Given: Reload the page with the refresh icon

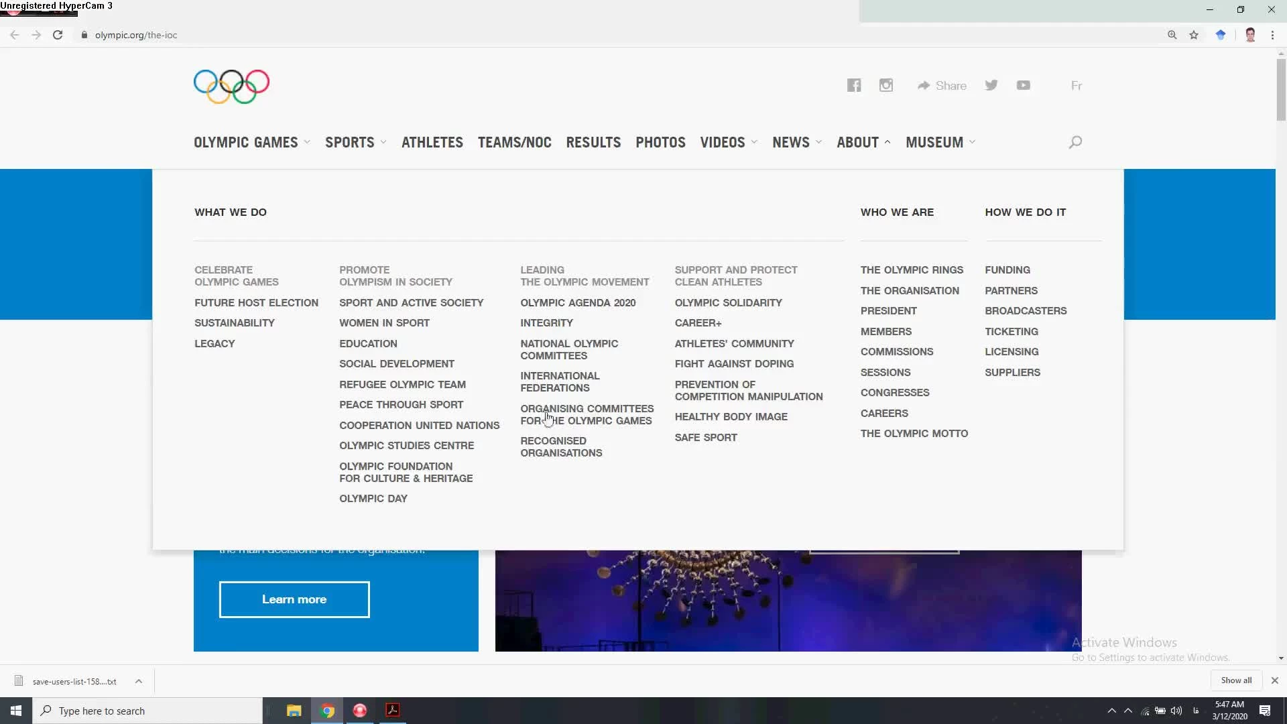Looking at the screenshot, I should 58,35.
